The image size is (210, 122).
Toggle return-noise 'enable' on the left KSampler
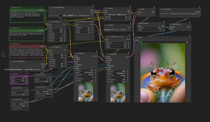86,81
